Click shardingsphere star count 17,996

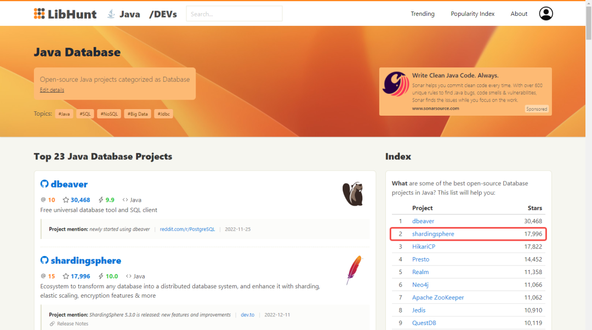pyautogui.click(x=81, y=276)
